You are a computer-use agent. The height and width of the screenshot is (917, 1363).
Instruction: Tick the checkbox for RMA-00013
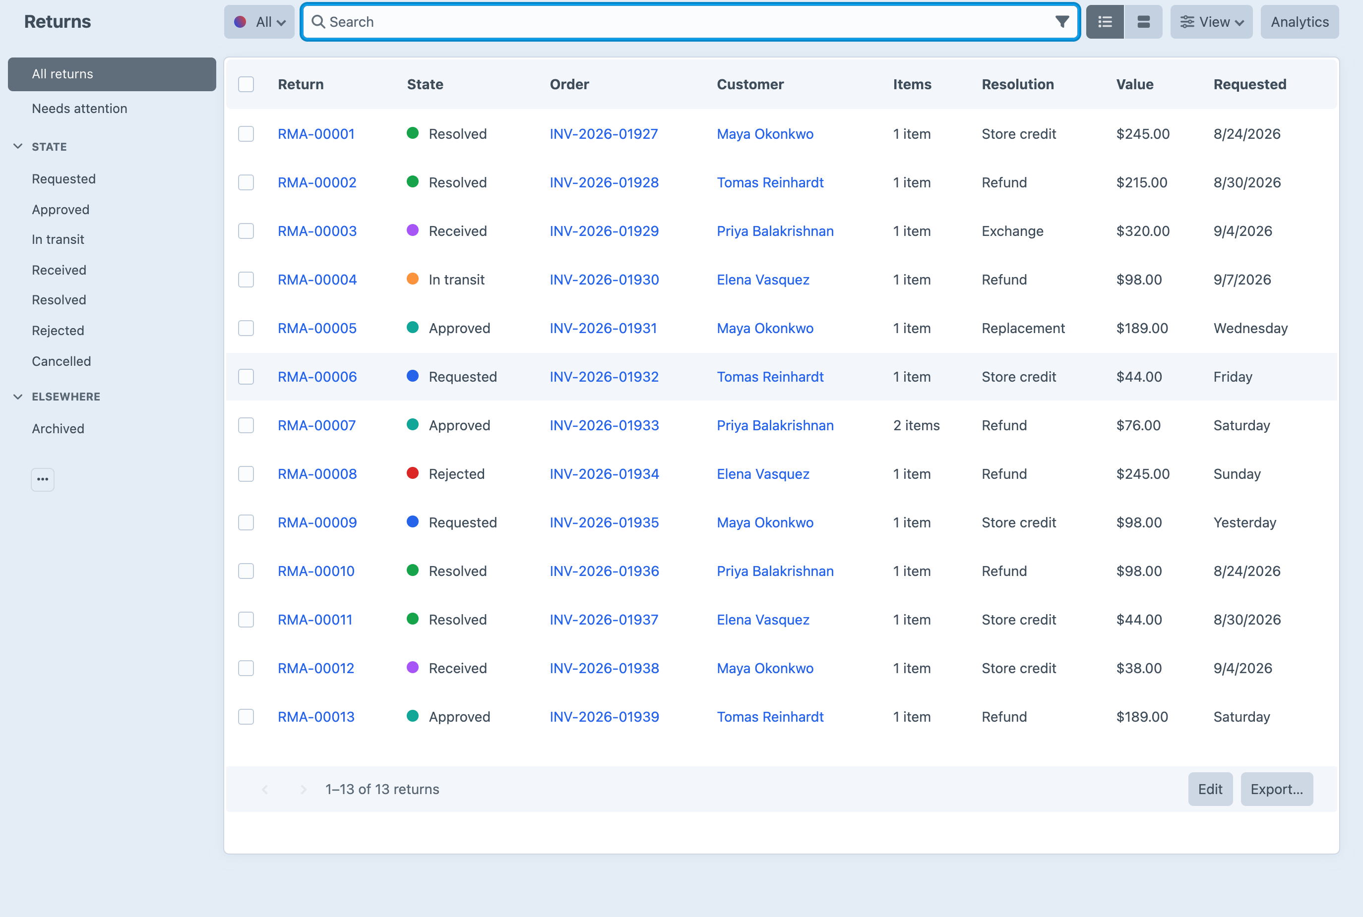(246, 717)
